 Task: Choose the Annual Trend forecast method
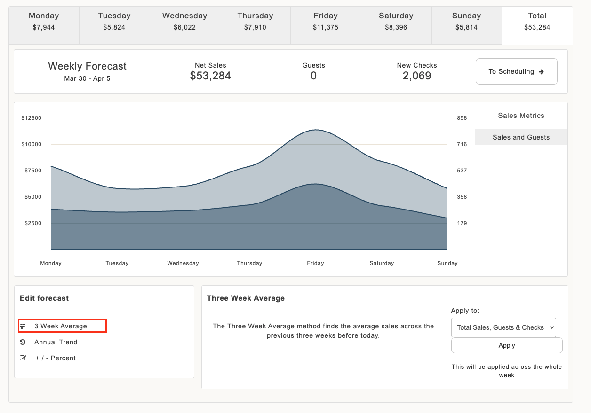pos(56,342)
